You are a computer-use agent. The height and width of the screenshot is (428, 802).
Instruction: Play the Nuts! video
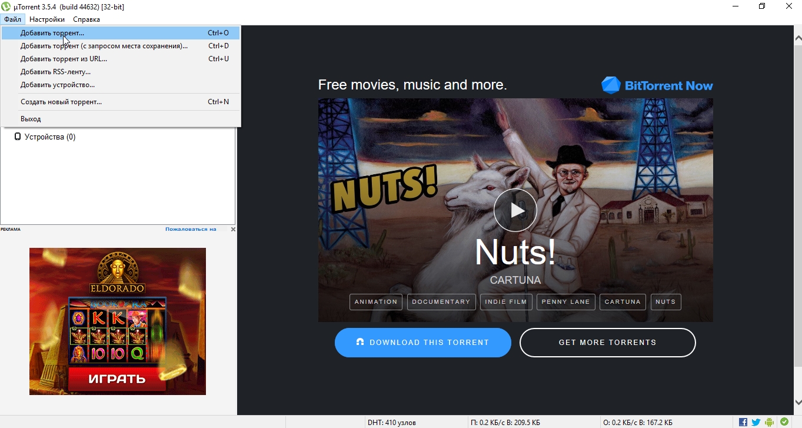point(515,210)
